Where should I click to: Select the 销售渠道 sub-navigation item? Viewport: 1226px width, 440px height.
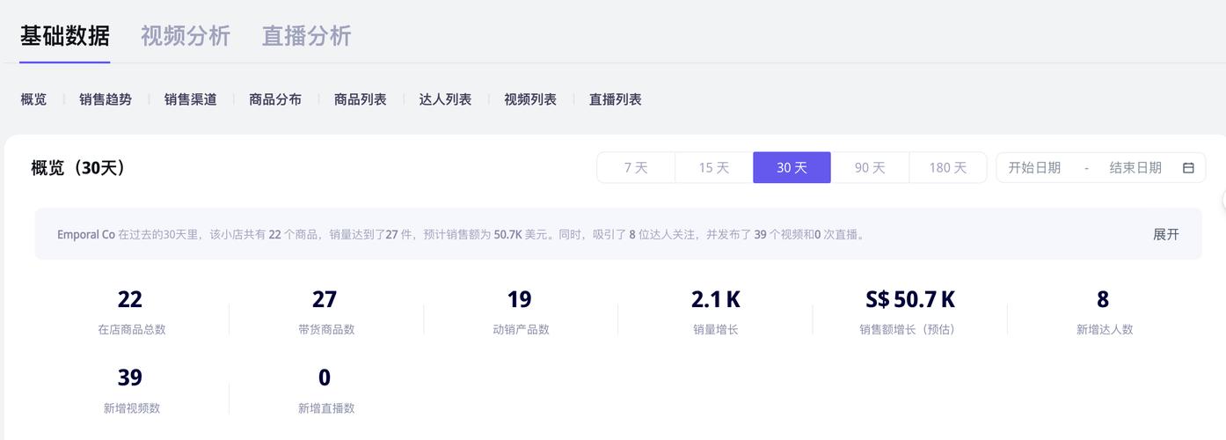(190, 99)
